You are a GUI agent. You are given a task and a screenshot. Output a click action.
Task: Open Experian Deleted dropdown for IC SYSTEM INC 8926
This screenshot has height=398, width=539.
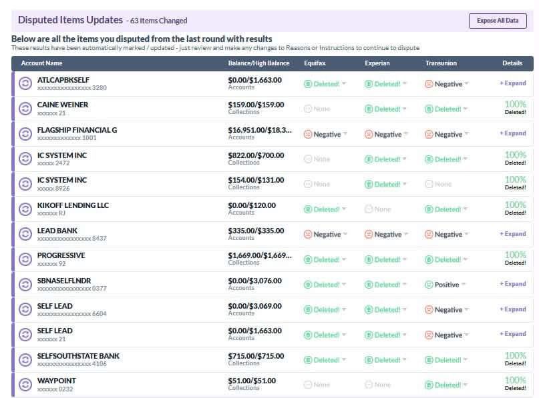(x=385, y=184)
